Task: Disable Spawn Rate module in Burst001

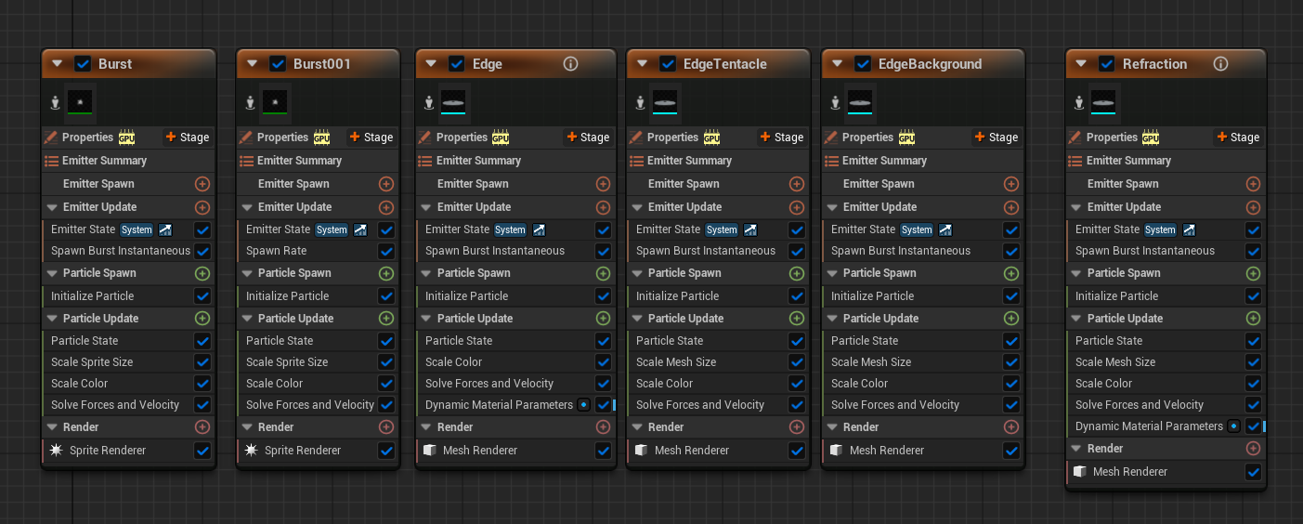Action: (386, 251)
